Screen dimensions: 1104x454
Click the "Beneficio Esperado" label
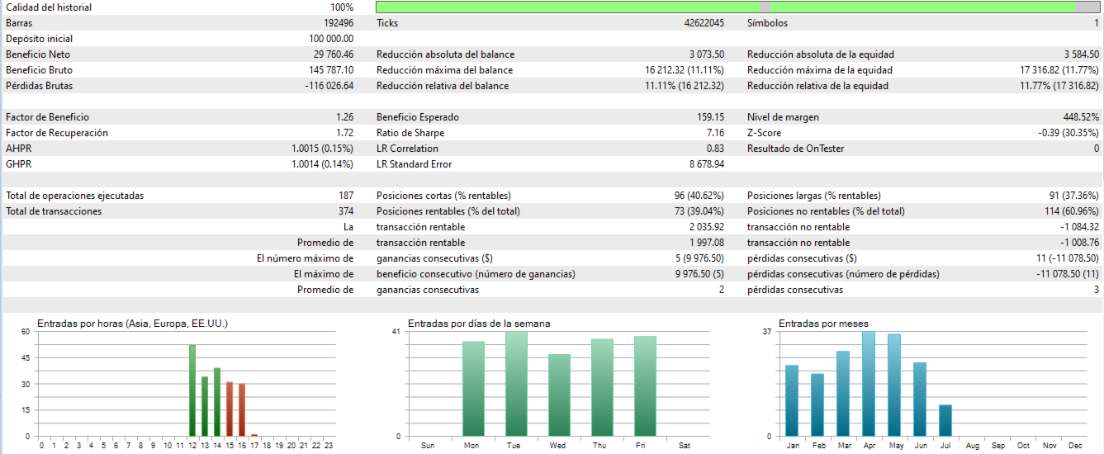tap(418, 117)
